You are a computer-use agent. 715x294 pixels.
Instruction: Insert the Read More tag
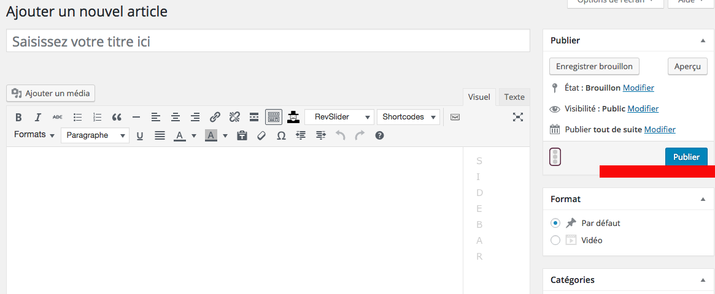(x=253, y=117)
